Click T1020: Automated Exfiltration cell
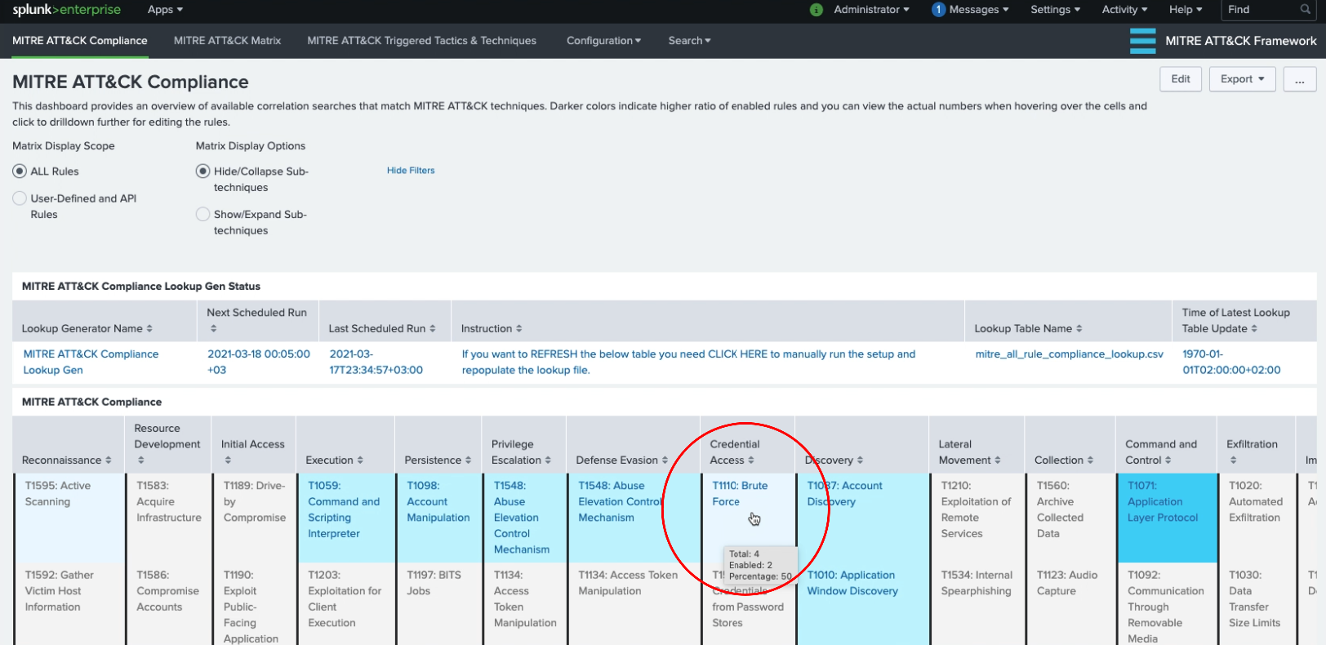This screenshot has height=645, width=1326. pyautogui.click(x=1256, y=518)
